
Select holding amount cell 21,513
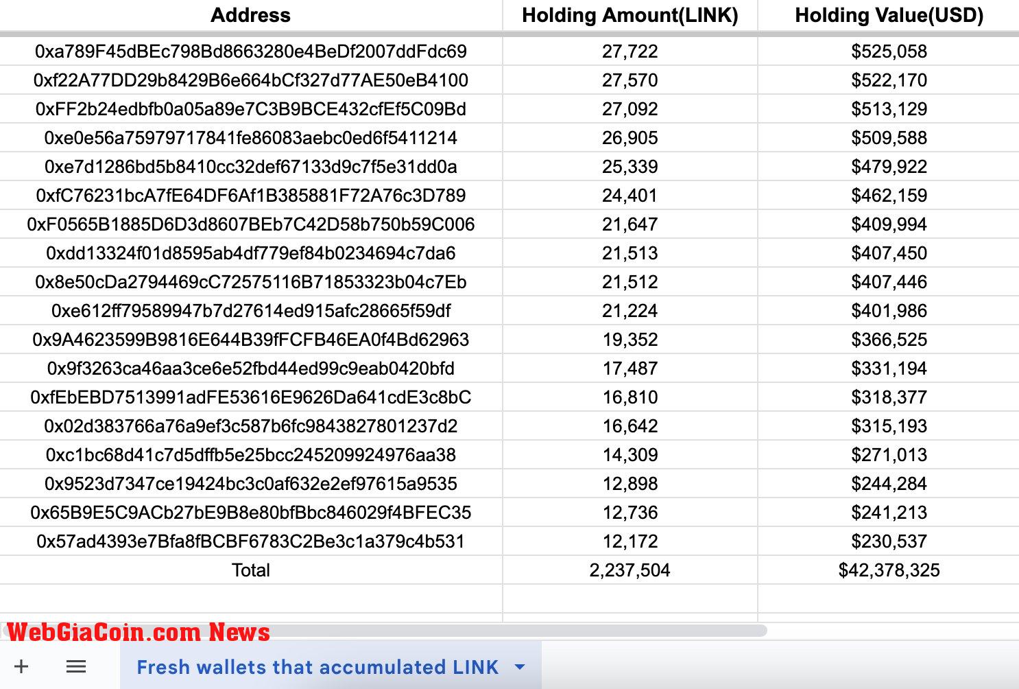click(x=630, y=253)
